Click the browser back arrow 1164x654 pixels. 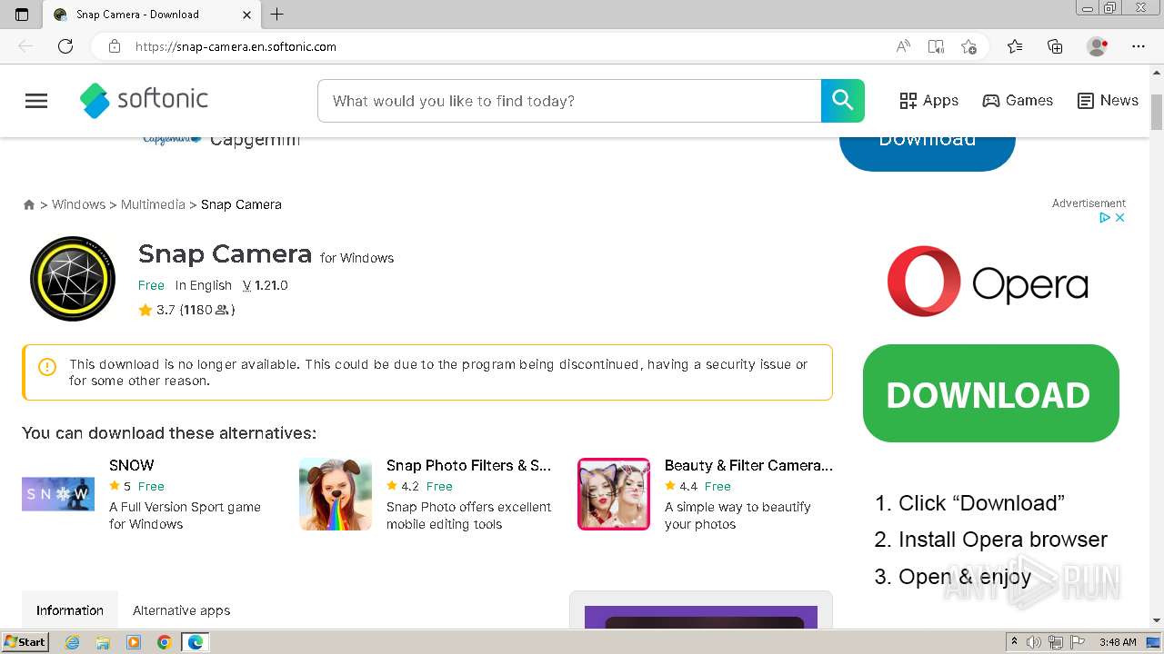[25, 46]
